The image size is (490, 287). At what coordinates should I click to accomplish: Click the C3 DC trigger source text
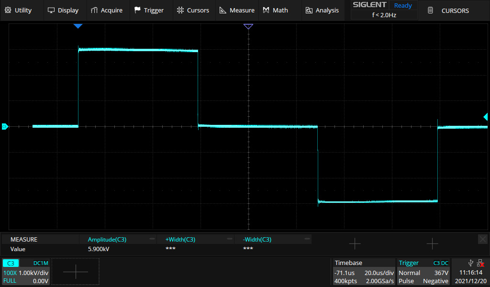coord(441,263)
